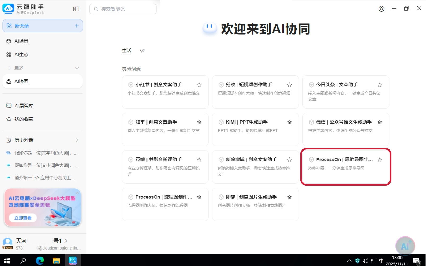This screenshot has height=266, width=426.
Task: Launch the ProcessOn 流程图创作 agent
Action: (165, 204)
